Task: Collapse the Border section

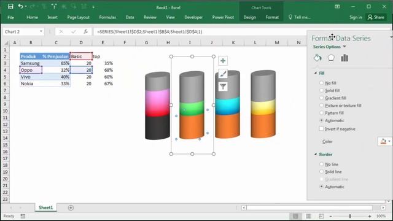Action: click(x=316, y=154)
